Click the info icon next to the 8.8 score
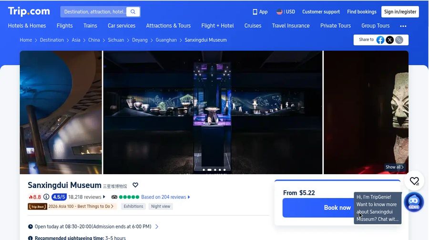Image resolution: width=429 pixels, height=240 pixels. point(46,197)
